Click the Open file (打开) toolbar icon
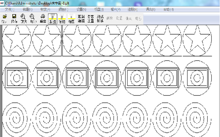The width and height of the screenshot is (220, 137). pos(5,18)
